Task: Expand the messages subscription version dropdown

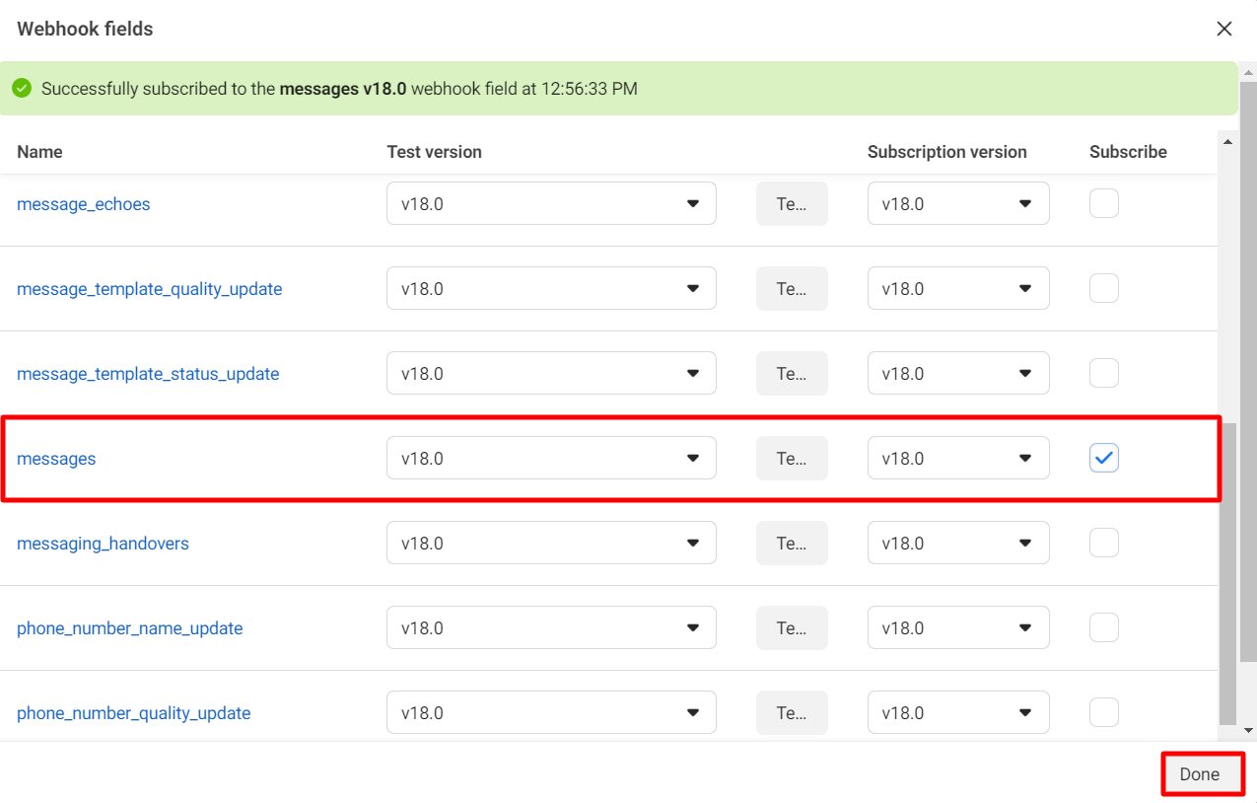Action: [x=957, y=458]
